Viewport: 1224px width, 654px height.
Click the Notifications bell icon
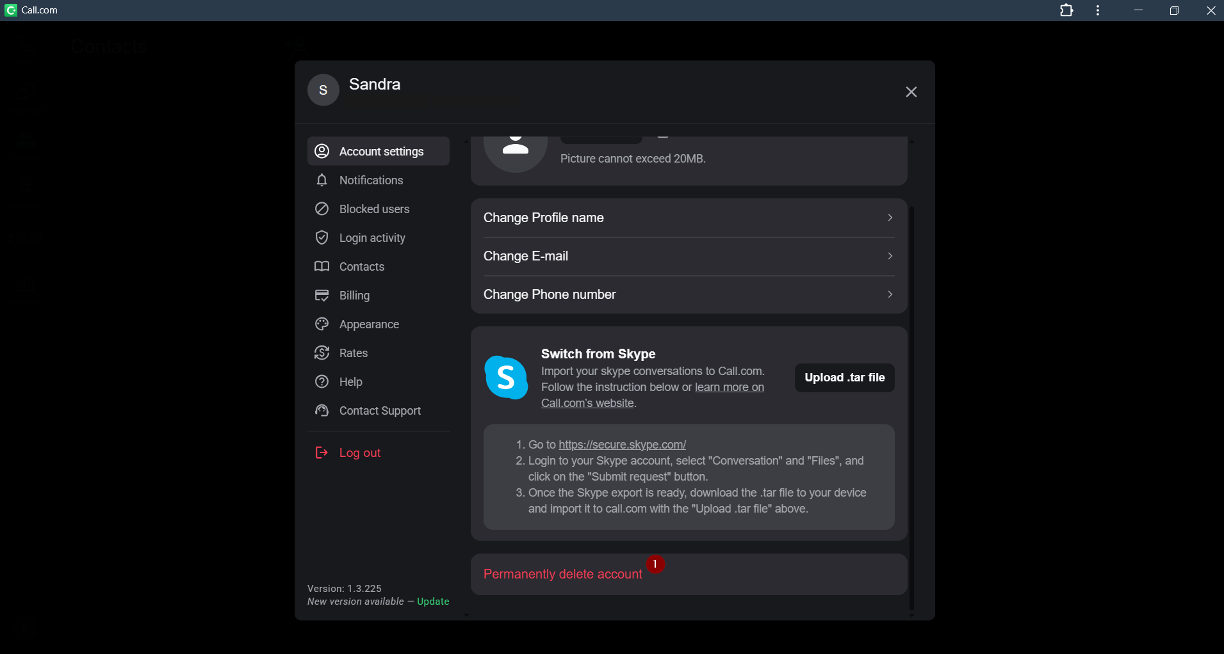pyautogui.click(x=322, y=180)
